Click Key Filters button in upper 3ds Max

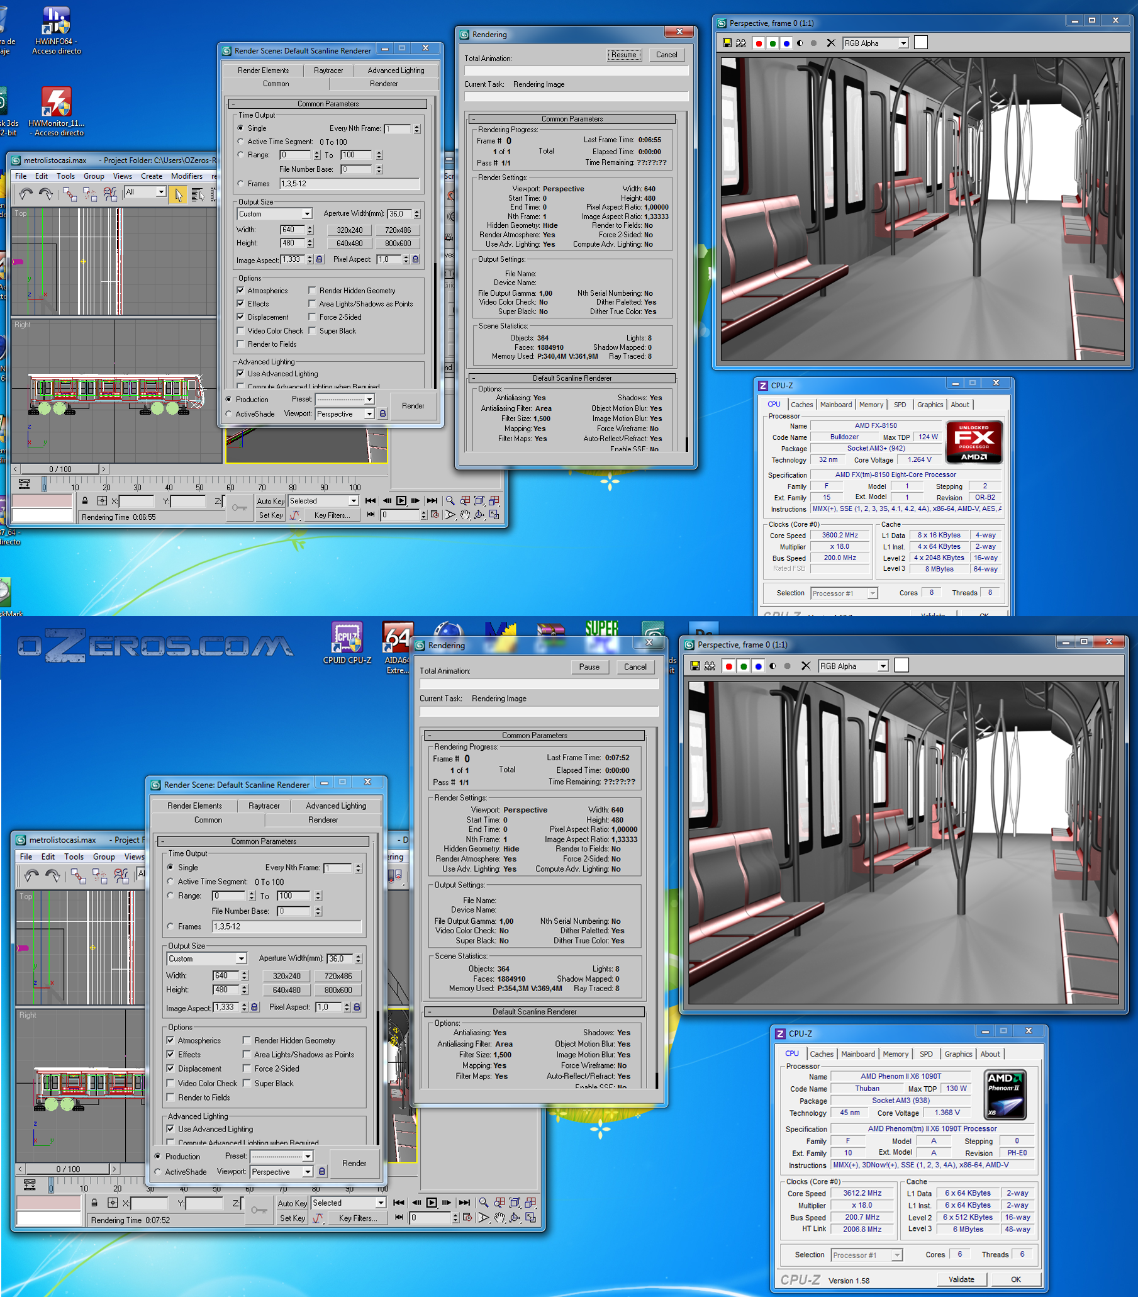(x=332, y=515)
